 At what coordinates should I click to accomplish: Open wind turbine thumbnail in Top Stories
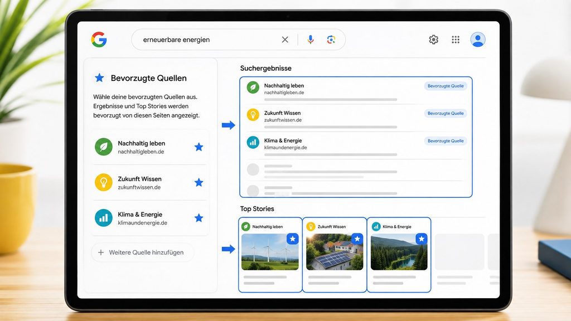(x=270, y=252)
